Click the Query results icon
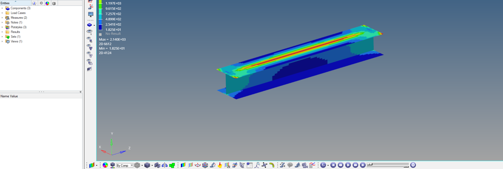This screenshot has height=169, width=503. coord(249,165)
